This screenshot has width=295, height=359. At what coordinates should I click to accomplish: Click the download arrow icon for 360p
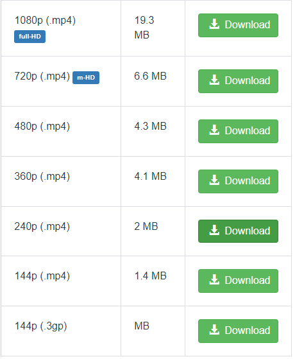tap(214, 180)
